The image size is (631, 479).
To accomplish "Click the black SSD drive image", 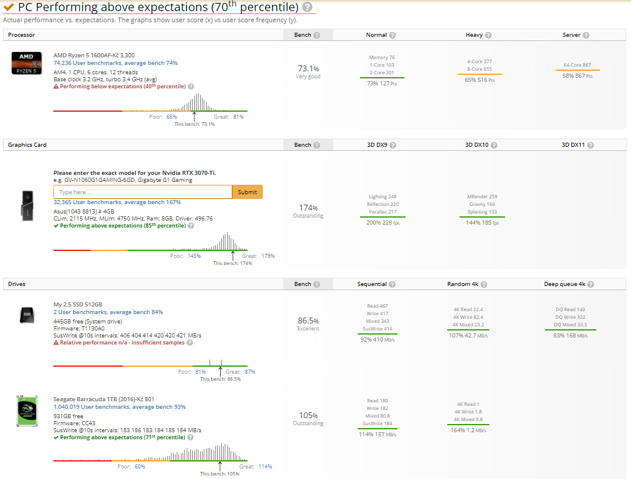I will [27, 315].
